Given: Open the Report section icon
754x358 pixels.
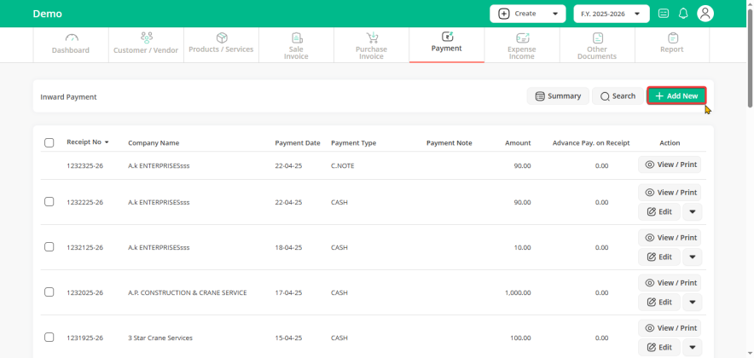Looking at the screenshot, I should coord(673,38).
